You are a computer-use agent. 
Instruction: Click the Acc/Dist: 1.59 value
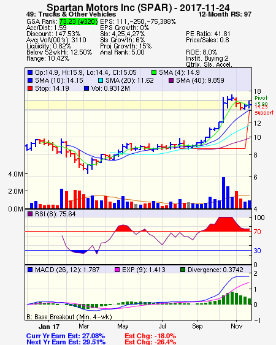point(46,28)
